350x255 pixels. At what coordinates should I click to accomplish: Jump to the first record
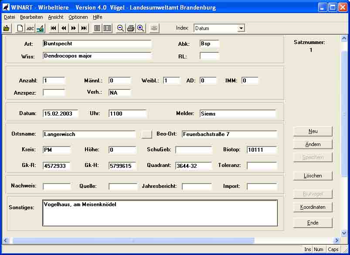[53, 28]
